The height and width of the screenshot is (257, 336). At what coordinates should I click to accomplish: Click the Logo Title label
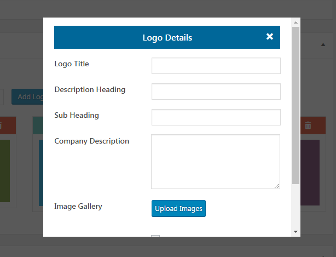coord(72,64)
